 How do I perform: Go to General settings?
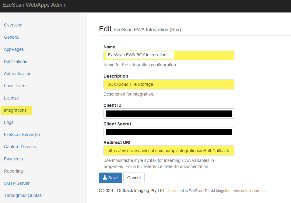[12, 37]
